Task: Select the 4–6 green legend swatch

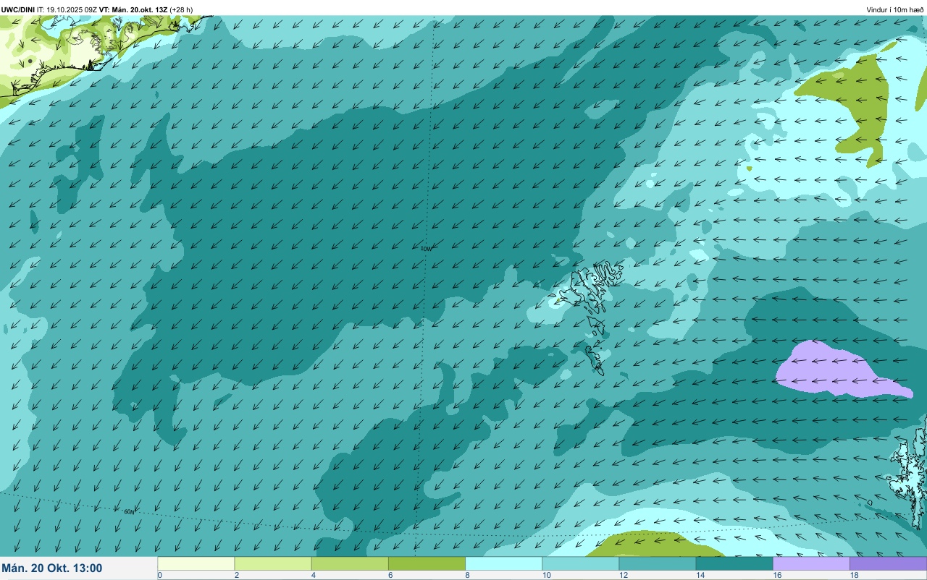Action: (350, 563)
